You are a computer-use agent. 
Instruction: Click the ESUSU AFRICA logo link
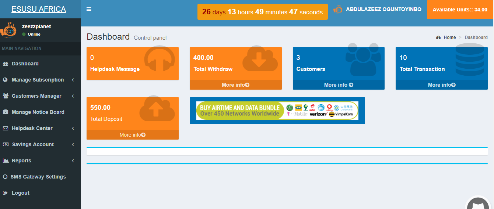point(39,9)
